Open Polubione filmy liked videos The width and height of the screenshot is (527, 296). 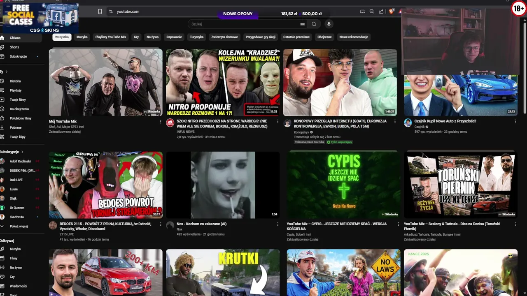20,118
